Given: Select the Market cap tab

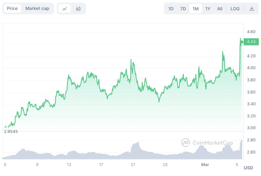Looking at the screenshot, I should click(x=37, y=8).
